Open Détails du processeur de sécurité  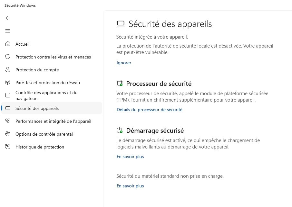[149, 110]
